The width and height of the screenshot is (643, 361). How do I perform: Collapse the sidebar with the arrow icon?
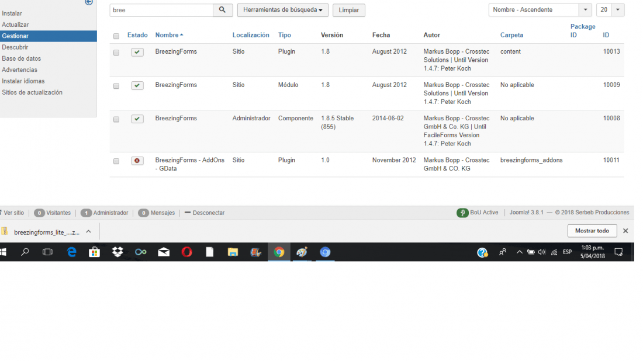click(89, 2)
